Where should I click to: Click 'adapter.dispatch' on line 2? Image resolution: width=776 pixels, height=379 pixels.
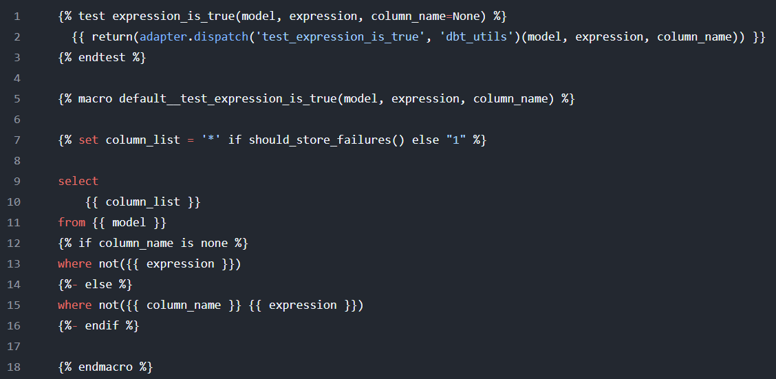pyautogui.click(x=184, y=36)
